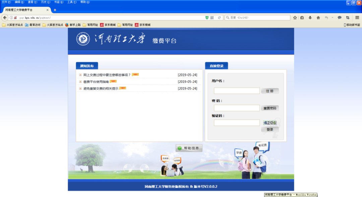This screenshot has width=362, height=197.
Task: Open the second 常用网址 bookmark folder
Action: pos(125,25)
